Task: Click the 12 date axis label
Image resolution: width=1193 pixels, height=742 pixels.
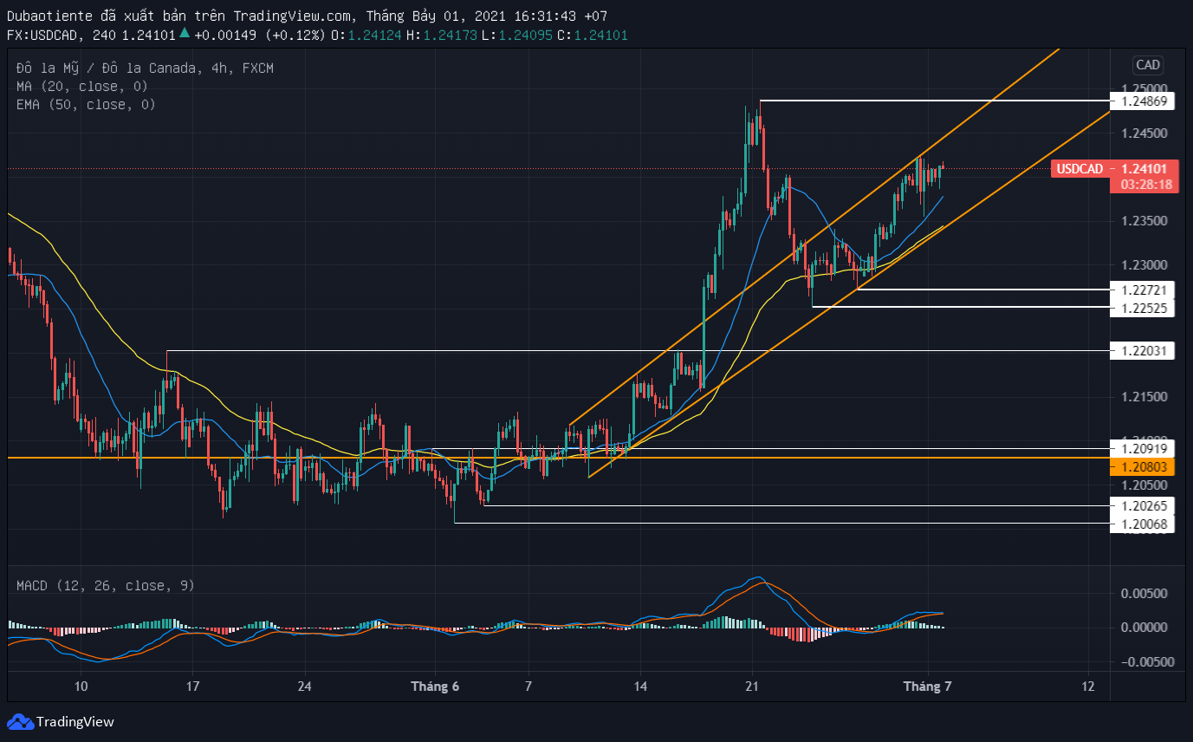Action: pyautogui.click(x=1089, y=687)
